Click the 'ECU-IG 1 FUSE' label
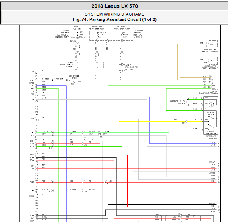The image size is (228, 222). click(102, 34)
